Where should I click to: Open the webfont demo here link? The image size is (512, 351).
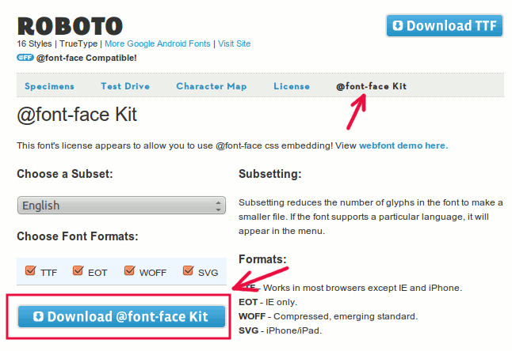(403, 145)
